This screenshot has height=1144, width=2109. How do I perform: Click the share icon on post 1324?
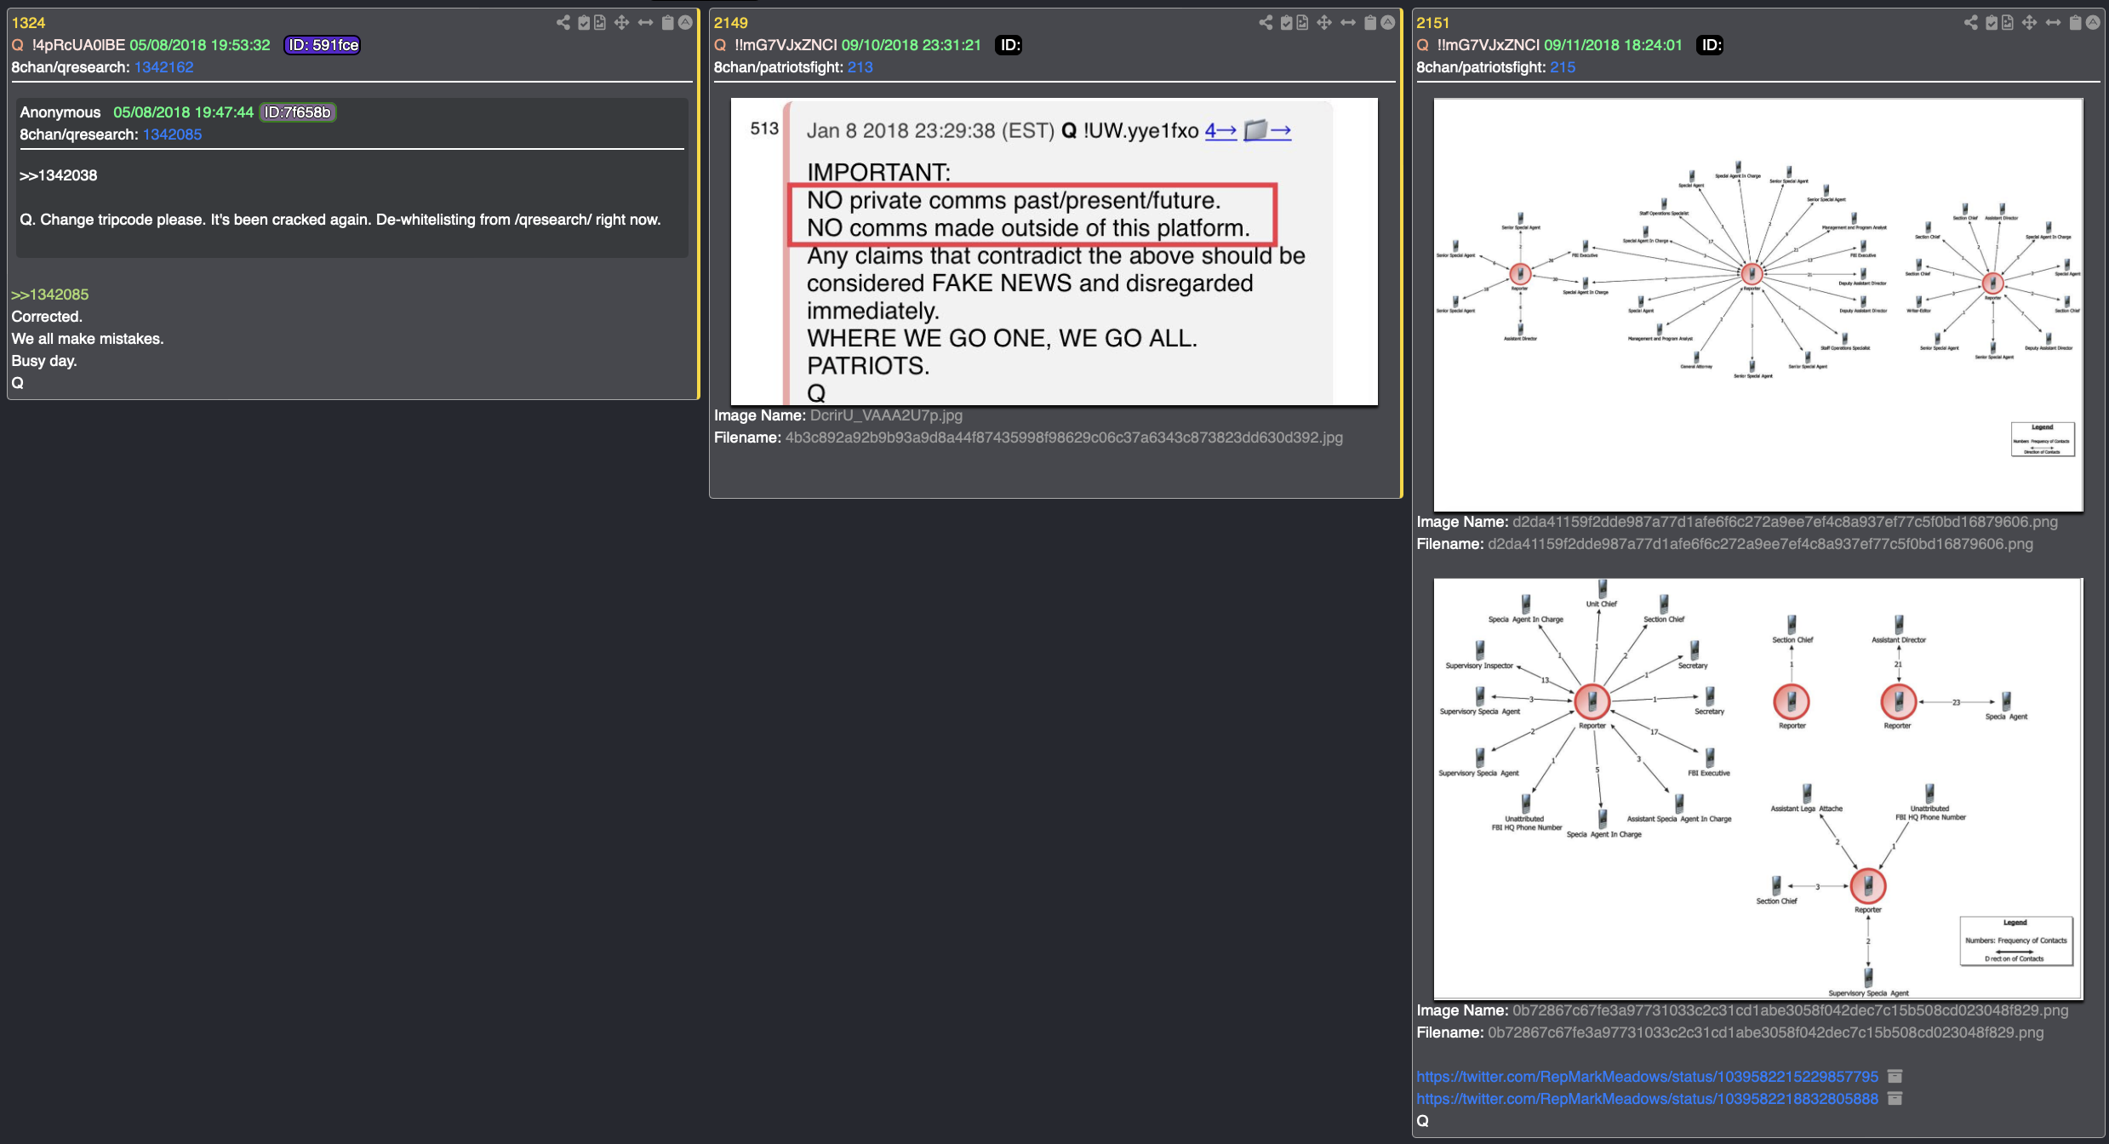(x=563, y=23)
